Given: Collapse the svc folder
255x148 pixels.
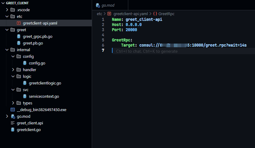Looking at the screenshot, I should (13, 90).
